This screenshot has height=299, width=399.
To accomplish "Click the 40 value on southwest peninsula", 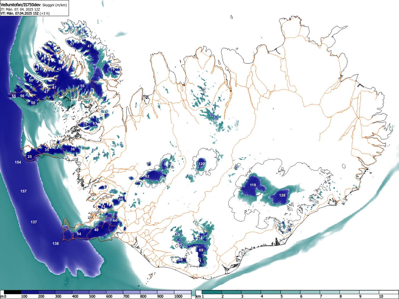I will tap(96, 230).
